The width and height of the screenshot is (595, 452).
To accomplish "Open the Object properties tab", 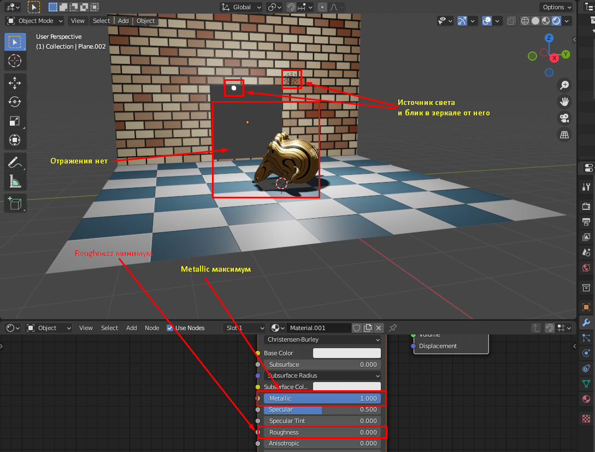I will (586, 307).
